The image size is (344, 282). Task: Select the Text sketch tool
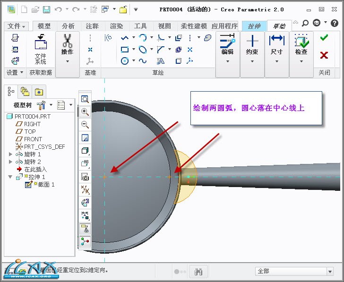(161, 61)
